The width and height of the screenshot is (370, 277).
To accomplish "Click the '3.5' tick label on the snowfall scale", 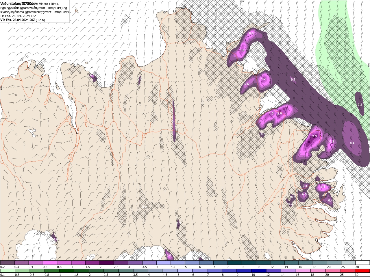I will 145,267.
